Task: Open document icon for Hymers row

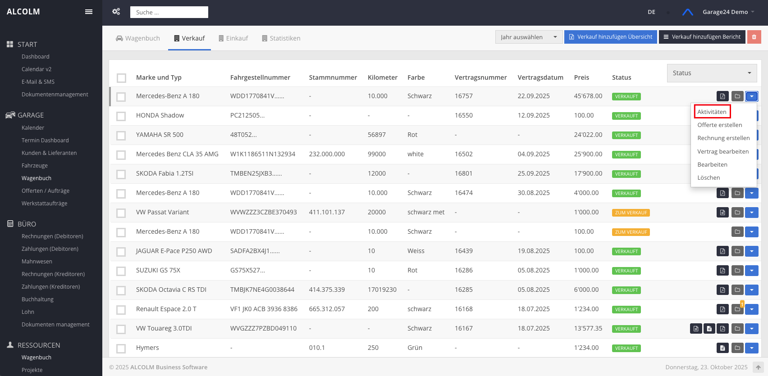Action: [722, 348]
